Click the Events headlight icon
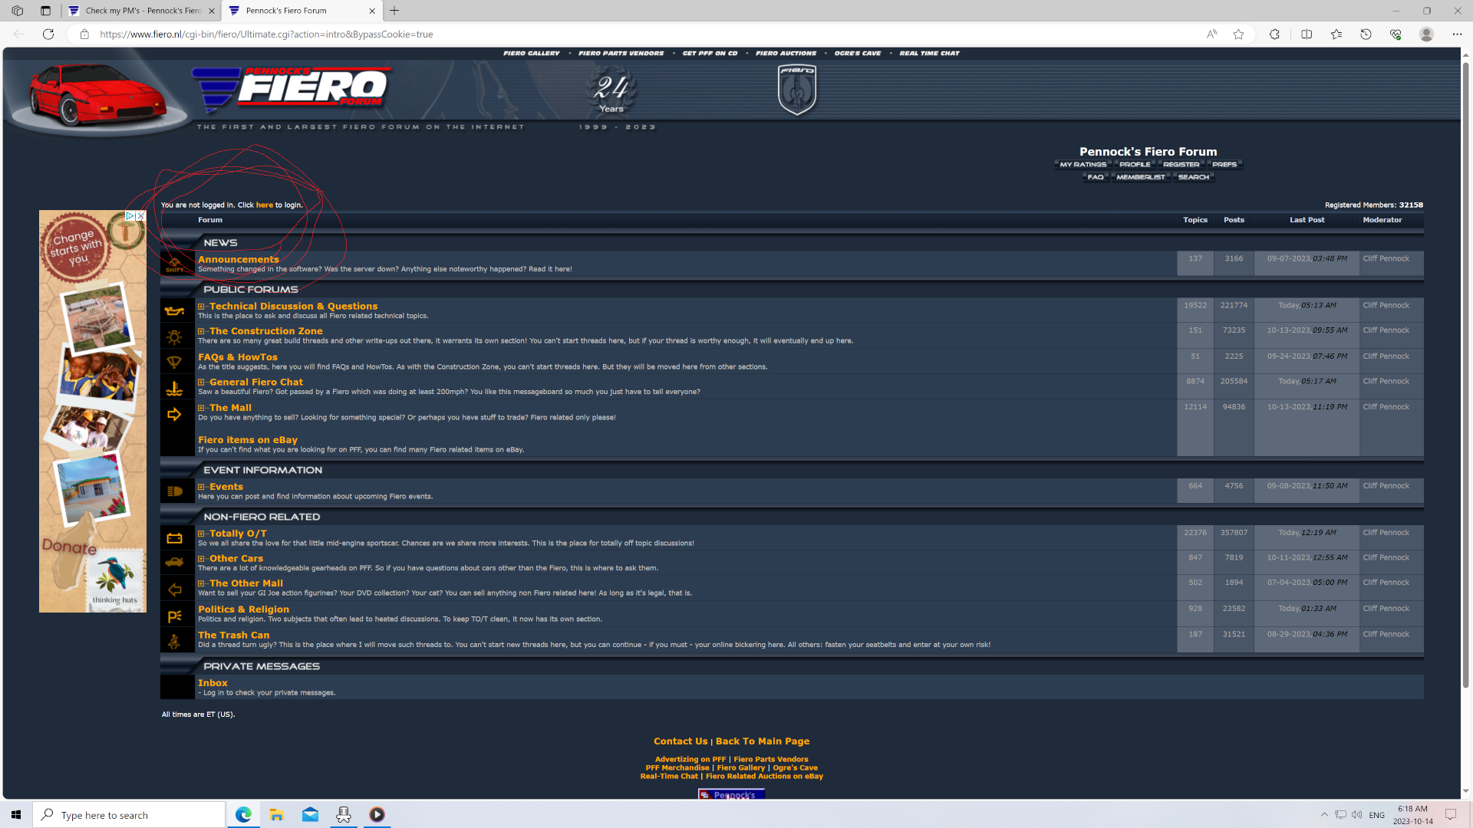 point(175,491)
